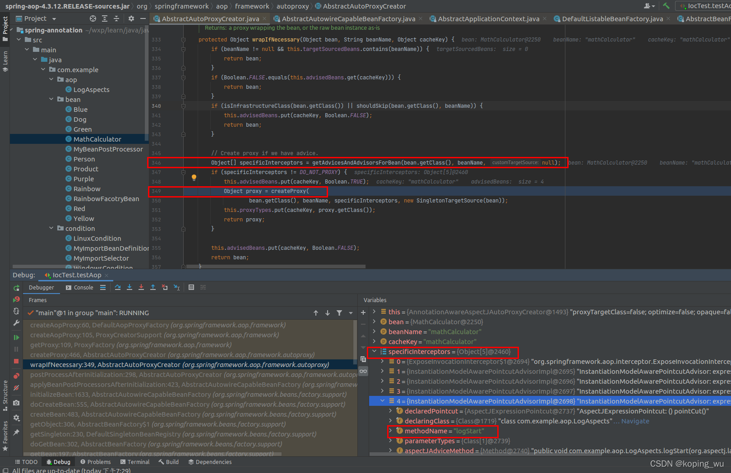The height and width of the screenshot is (473, 731).
Task: Click the Collapse All icon in Project panel
Action: click(x=116, y=18)
